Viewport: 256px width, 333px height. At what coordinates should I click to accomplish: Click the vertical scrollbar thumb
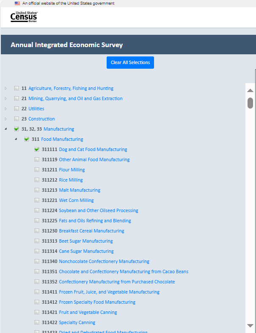[250, 103]
